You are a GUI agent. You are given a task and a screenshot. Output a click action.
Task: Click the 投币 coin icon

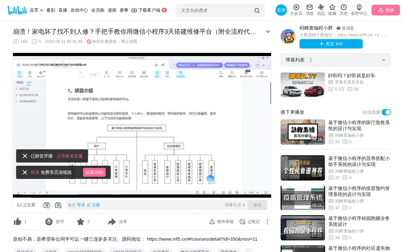[x=49, y=222]
